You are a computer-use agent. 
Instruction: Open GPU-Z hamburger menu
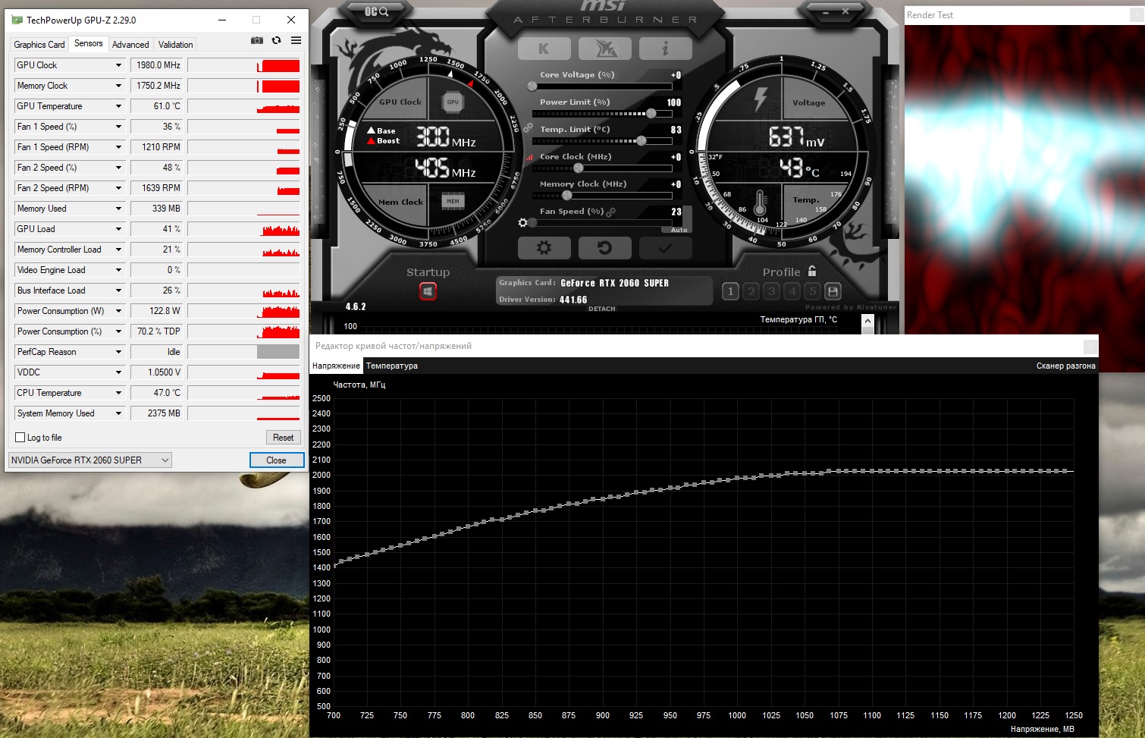coord(296,40)
